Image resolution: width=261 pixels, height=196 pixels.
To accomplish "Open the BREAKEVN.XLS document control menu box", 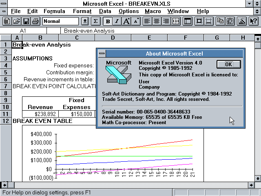I will [4, 11].
